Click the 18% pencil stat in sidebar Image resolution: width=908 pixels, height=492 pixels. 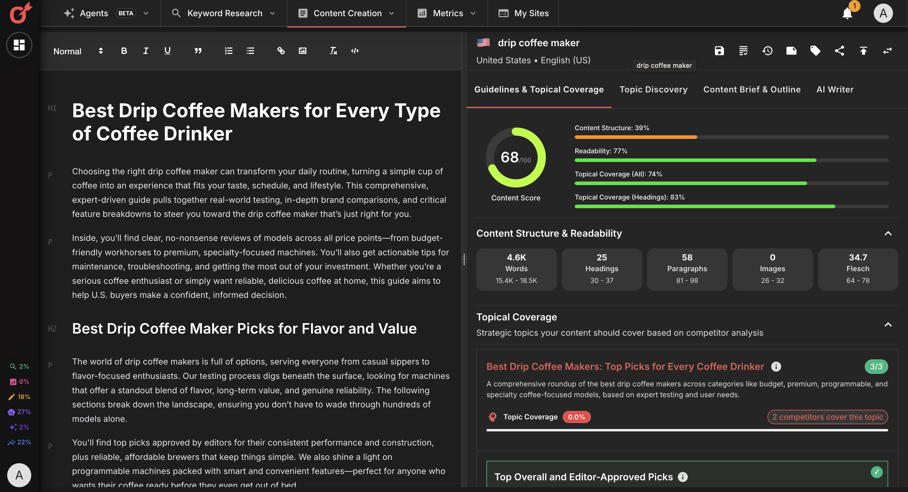pos(19,397)
